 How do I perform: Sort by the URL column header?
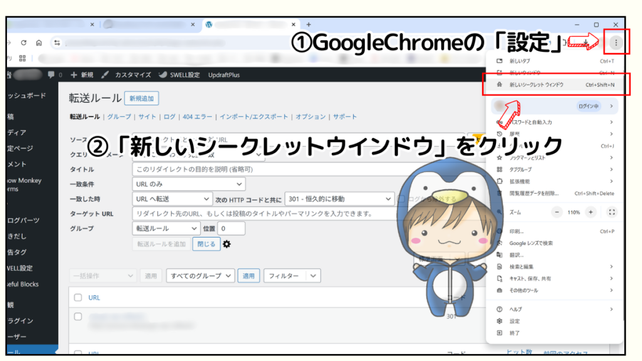pos(94,298)
